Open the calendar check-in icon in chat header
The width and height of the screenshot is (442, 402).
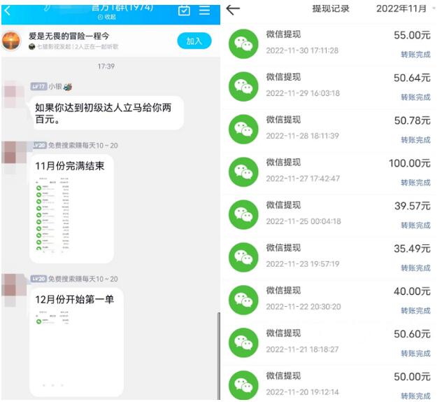(184, 10)
